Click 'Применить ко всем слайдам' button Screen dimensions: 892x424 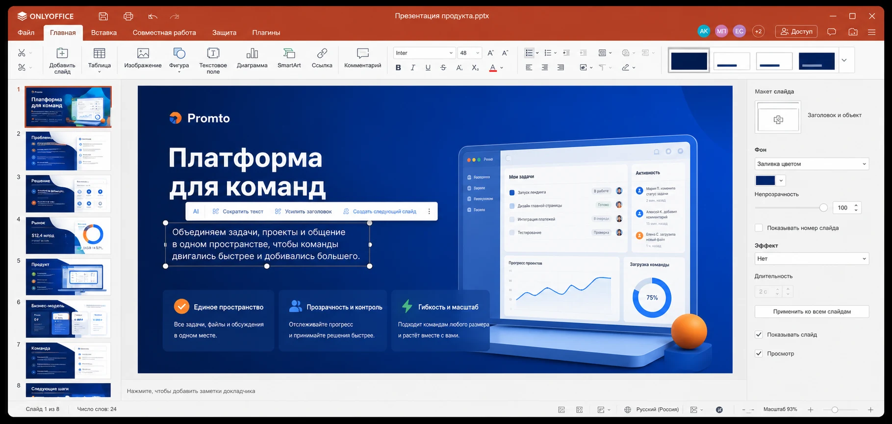[x=812, y=311]
